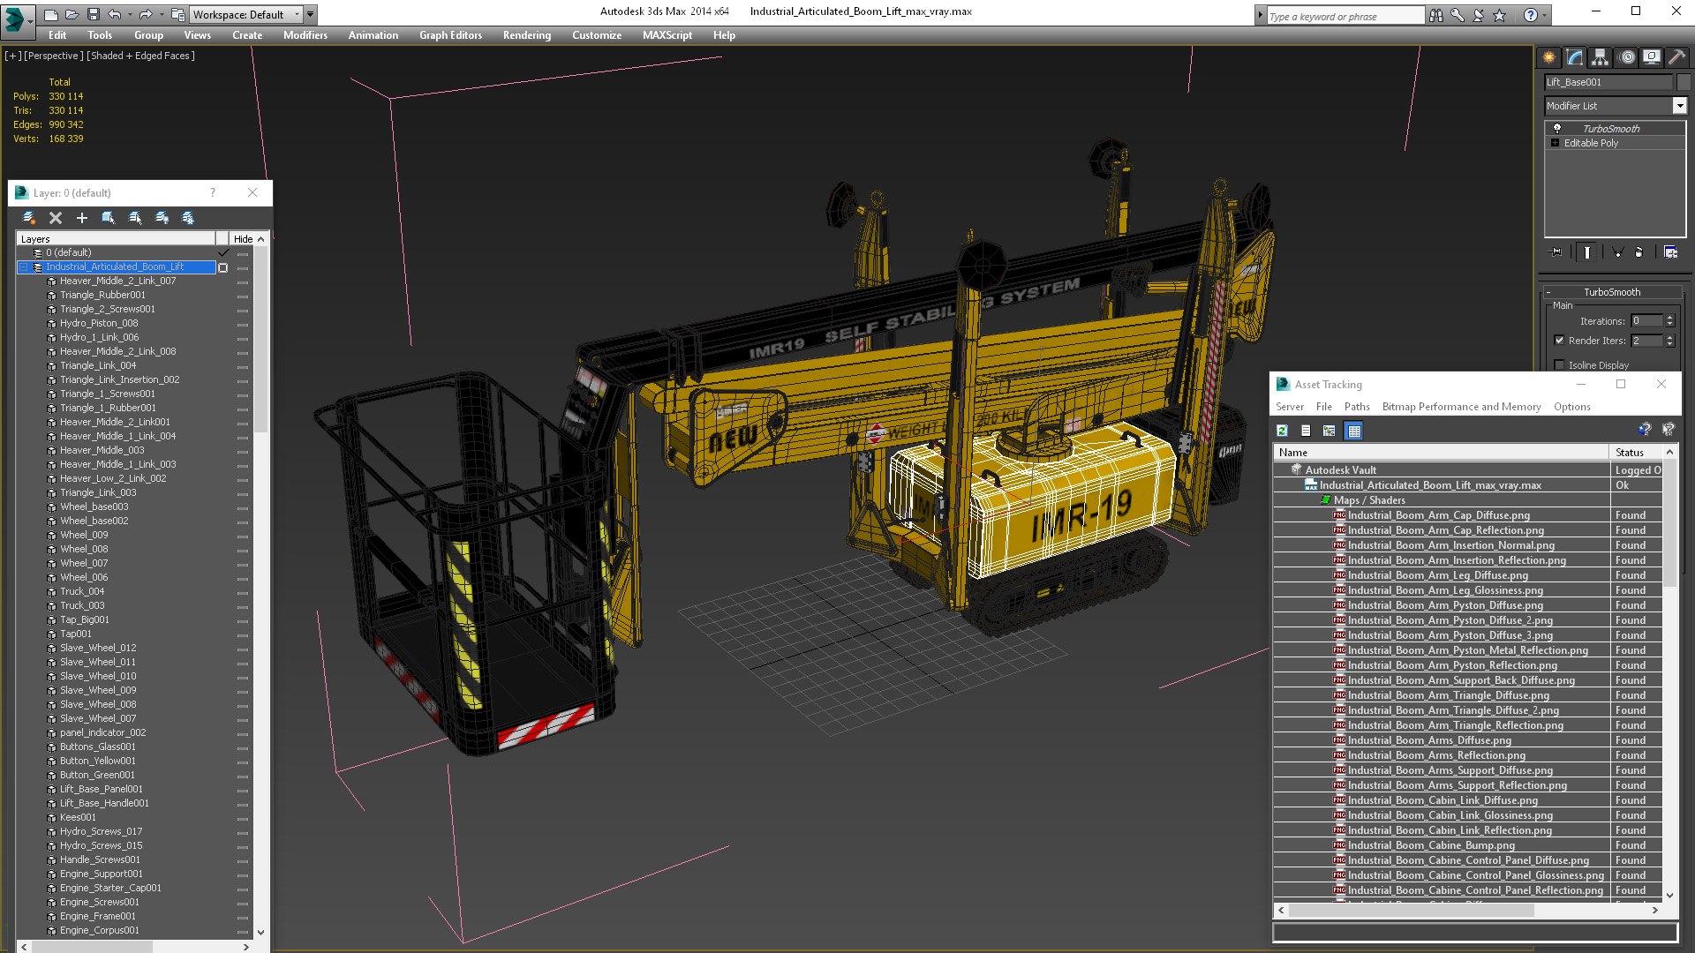
Task: Collapse the Industrial_Articulated_Boom_Lift layer
Action: pyautogui.click(x=24, y=267)
